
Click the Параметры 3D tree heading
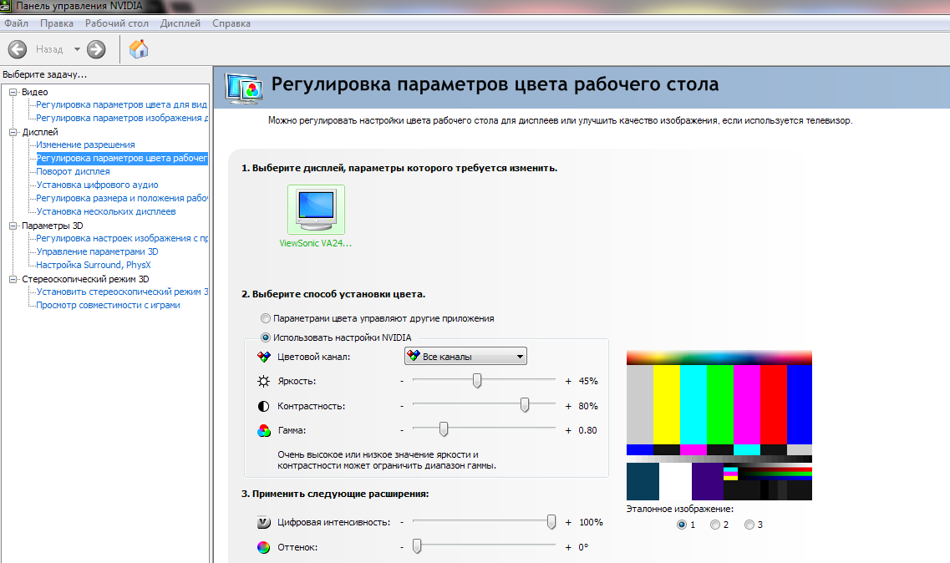click(52, 226)
